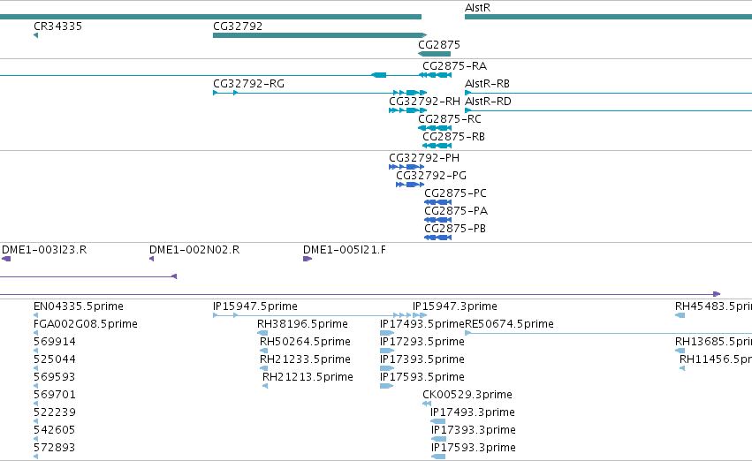The width and height of the screenshot is (752, 461).
Task: Click EST label IP15947.3prime
Action: [x=455, y=306]
